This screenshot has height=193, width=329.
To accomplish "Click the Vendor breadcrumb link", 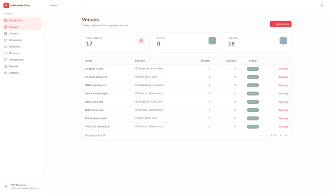I will 54,5.
